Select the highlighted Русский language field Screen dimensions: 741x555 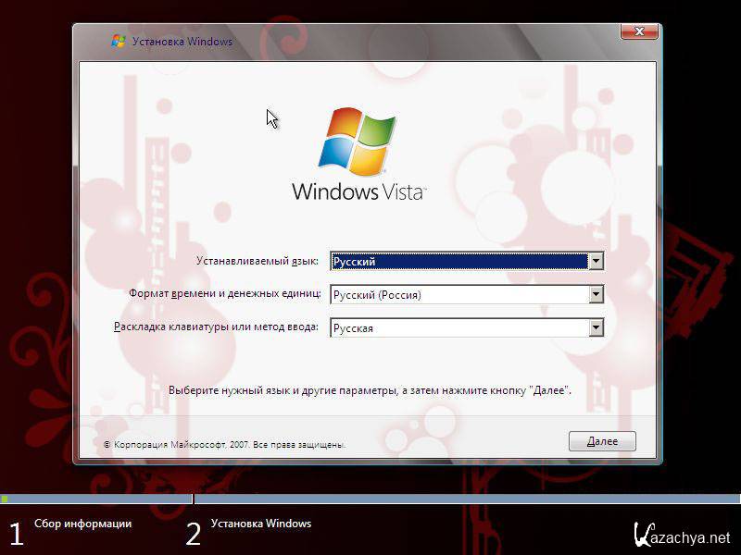(459, 262)
